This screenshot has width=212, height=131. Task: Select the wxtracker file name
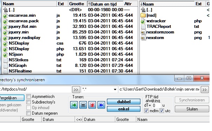tap(156, 21)
